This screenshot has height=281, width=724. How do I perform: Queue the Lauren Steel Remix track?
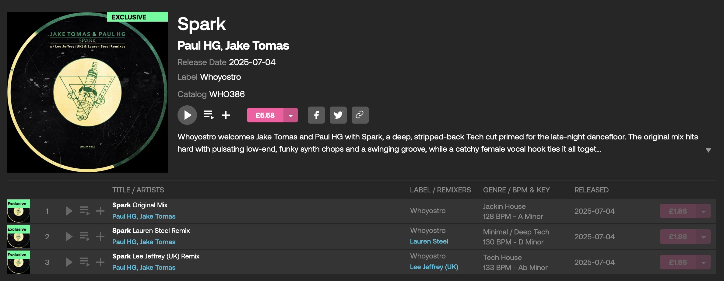point(84,237)
